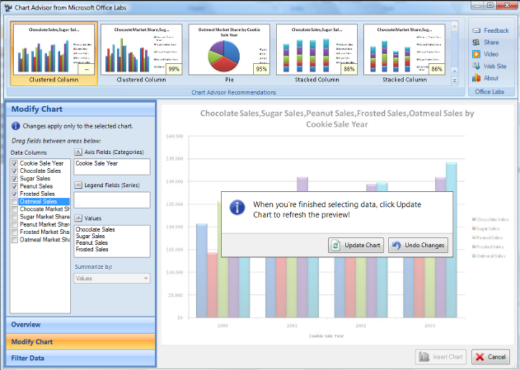Open the About link
This screenshot has width=520, height=370.
(x=491, y=78)
